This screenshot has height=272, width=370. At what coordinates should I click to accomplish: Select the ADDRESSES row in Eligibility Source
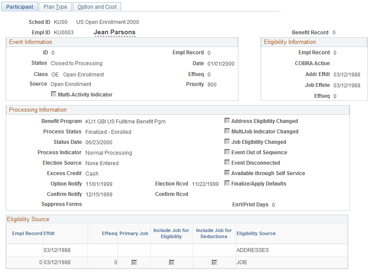point(253,250)
